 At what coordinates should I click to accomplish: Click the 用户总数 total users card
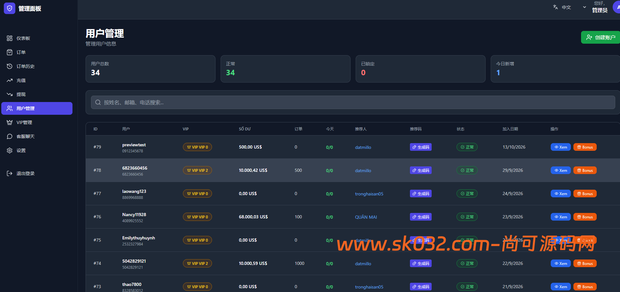(x=150, y=69)
